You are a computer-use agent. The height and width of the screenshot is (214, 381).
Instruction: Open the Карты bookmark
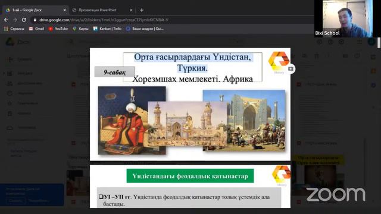tap(80, 29)
